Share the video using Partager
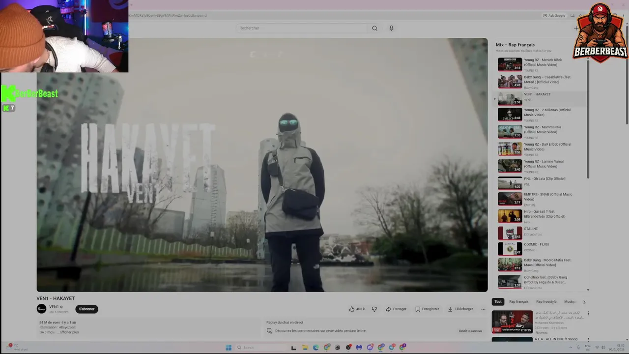 coord(396,309)
